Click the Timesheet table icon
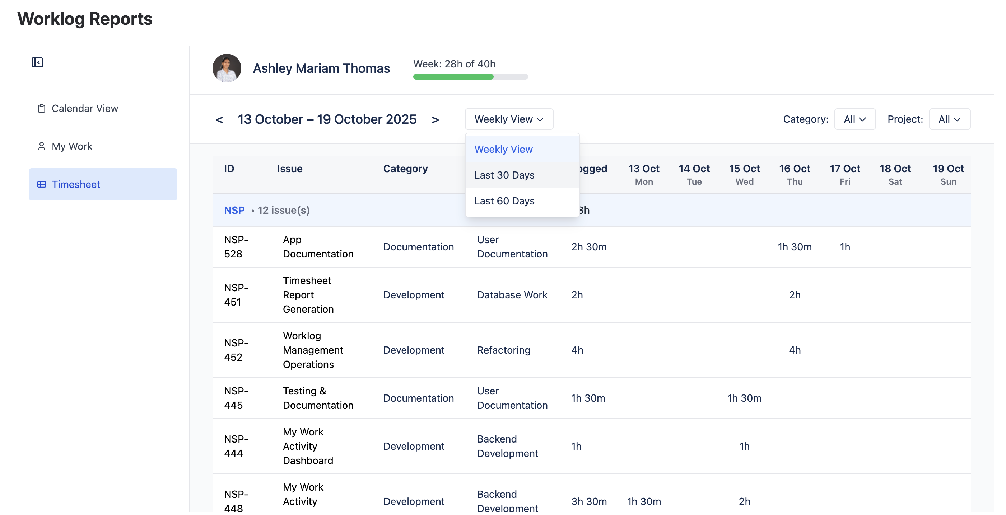The image size is (1006, 515). 41,185
